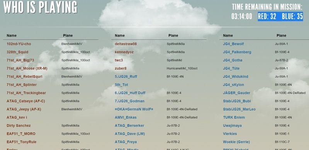This screenshot has width=309, height=150.
Task: Select player JG4_Widukind
Action: tap(236, 77)
